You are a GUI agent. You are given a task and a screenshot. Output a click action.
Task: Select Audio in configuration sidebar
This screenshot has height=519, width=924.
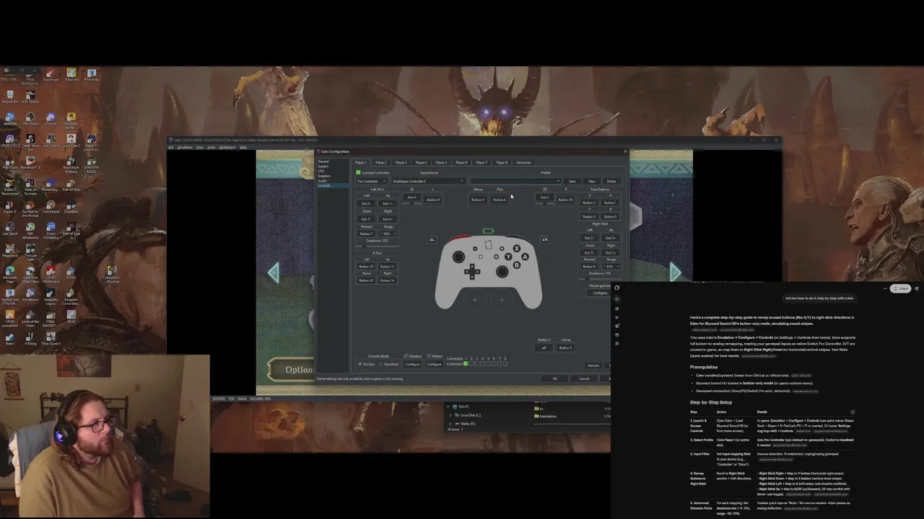pyautogui.click(x=322, y=181)
